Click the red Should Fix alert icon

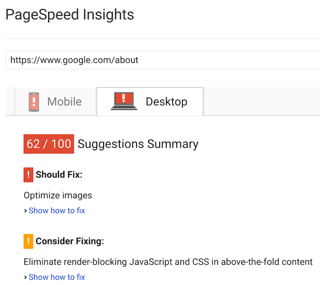click(x=28, y=174)
